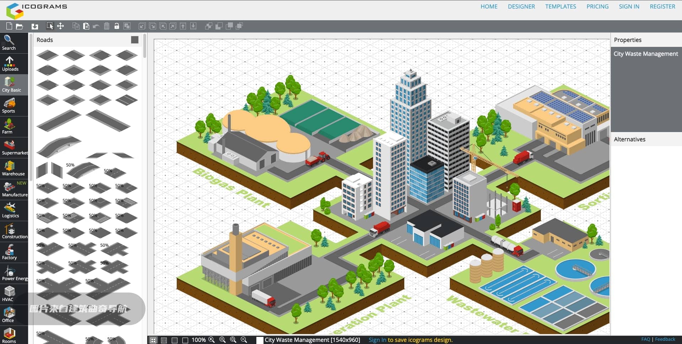The height and width of the screenshot is (344, 682).
Task: Expand the Properties panel header
Action: point(628,40)
